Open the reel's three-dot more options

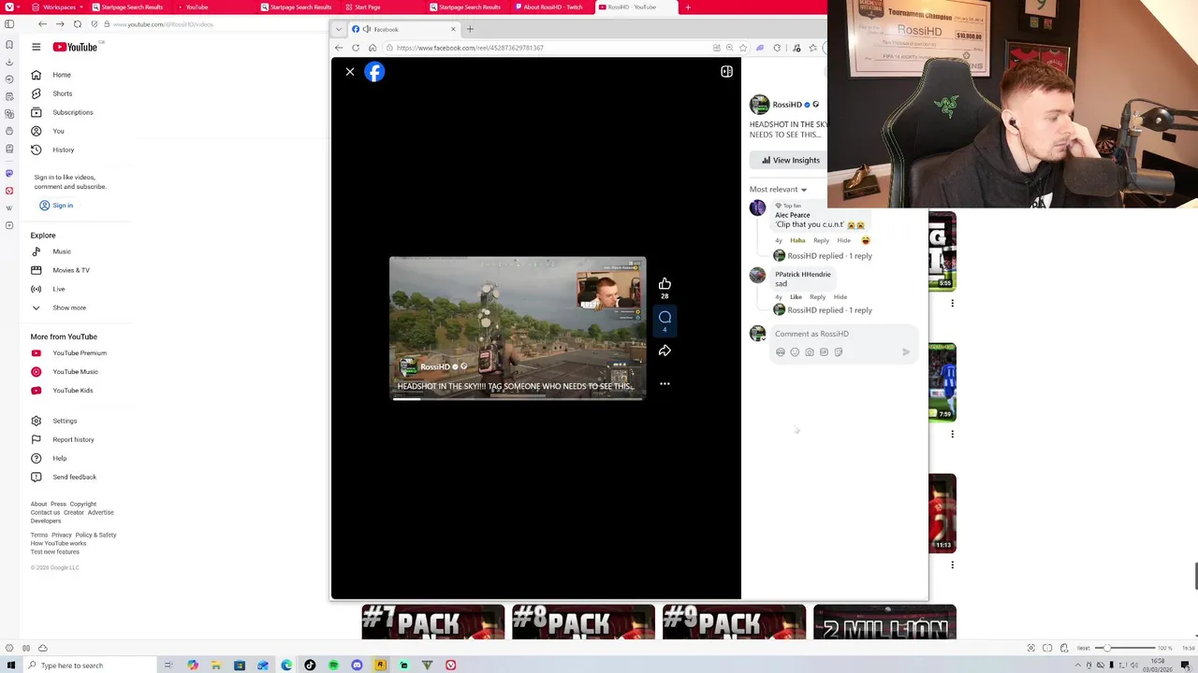point(665,384)
